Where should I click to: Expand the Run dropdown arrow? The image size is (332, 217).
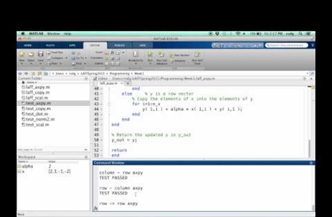pos(151,64)
